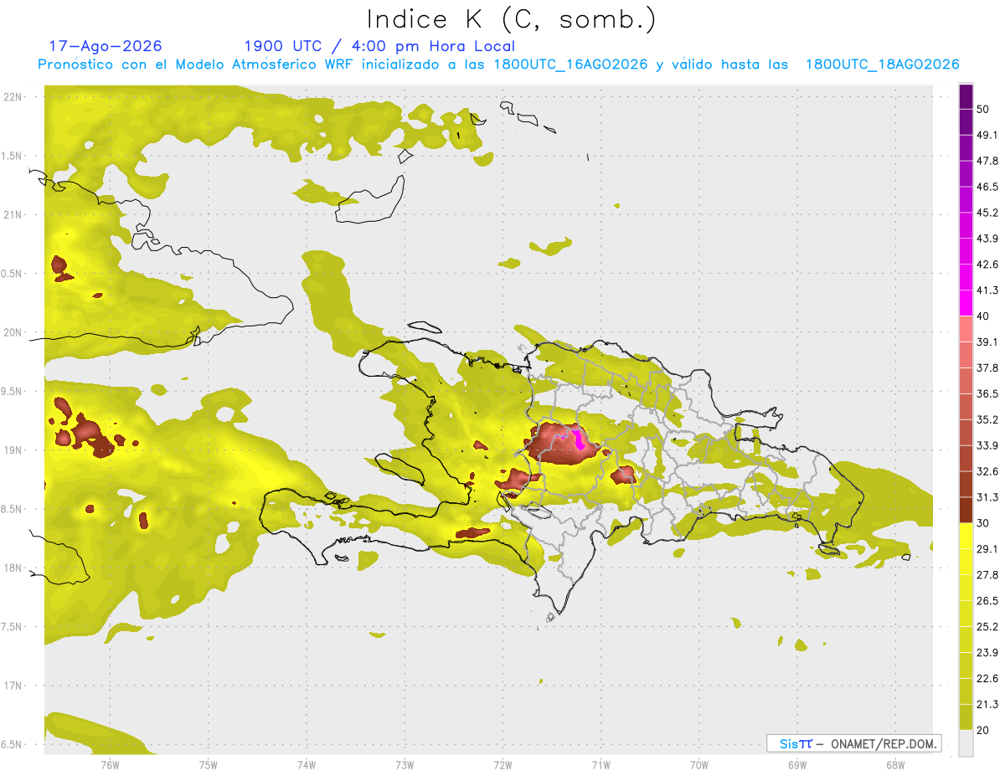
Task: Click the latitude label "17N"
Action: (13, 686)
